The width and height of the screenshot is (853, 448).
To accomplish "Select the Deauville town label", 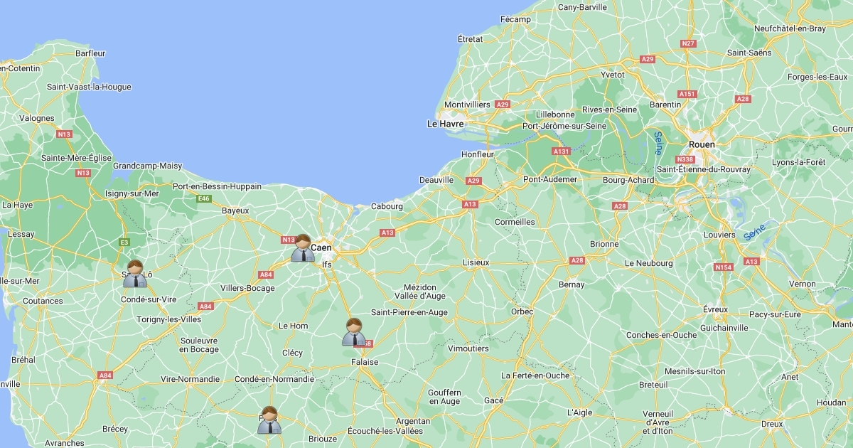I will pyautogui.click(x=436, y=180).
